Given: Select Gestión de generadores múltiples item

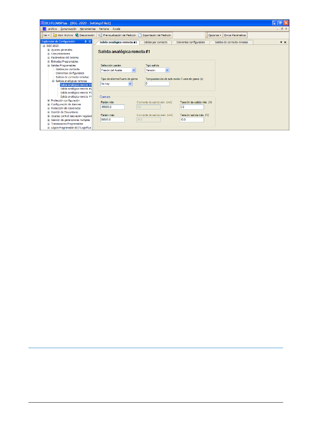Looking at the screenshot, I should pyautogui.click(x=70, y=120).
